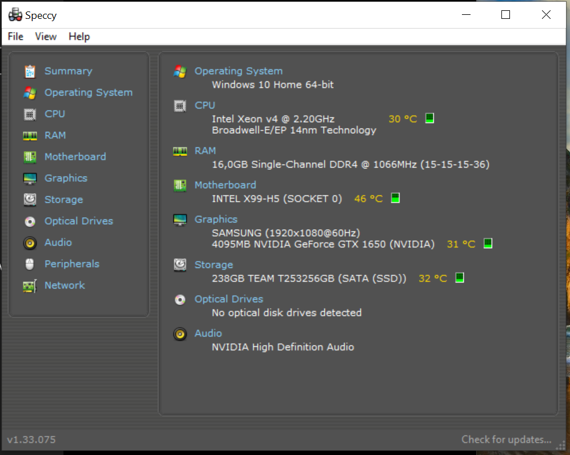Open the Summary section in sidebar
The image size is (570, 455).
tap(68, 71)
